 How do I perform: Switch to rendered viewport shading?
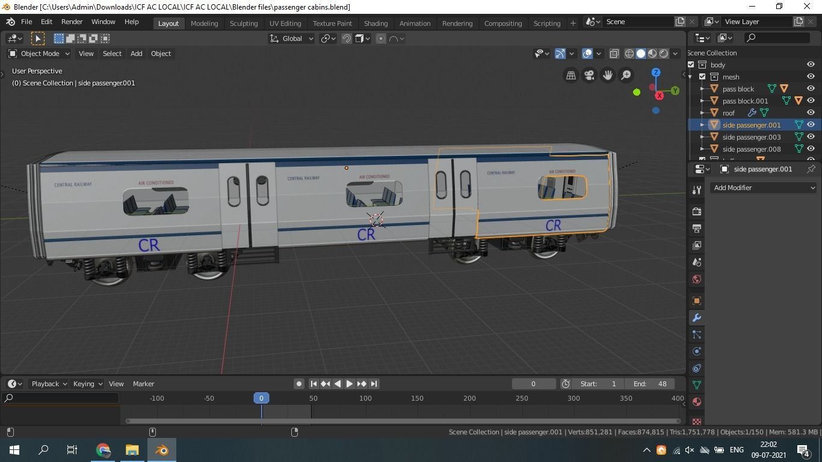pyautogui.click(x=664, y=54)
